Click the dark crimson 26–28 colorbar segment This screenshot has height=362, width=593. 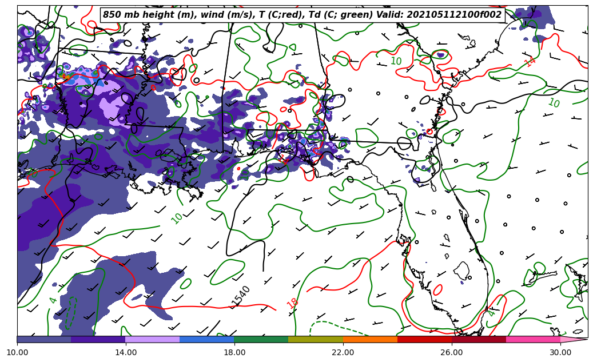coord(479,339)
